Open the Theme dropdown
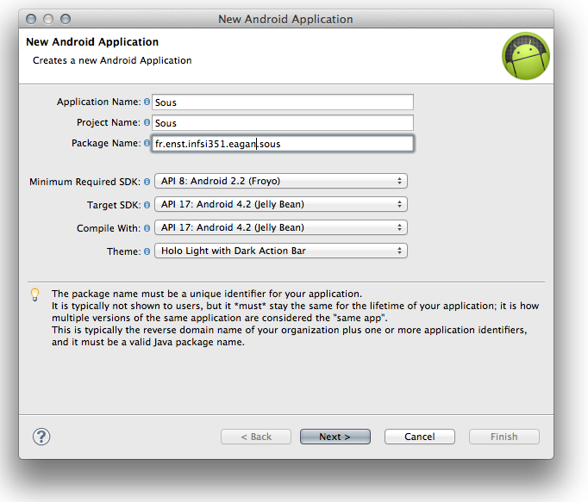The image size is (588, 502). pos(281,251)
